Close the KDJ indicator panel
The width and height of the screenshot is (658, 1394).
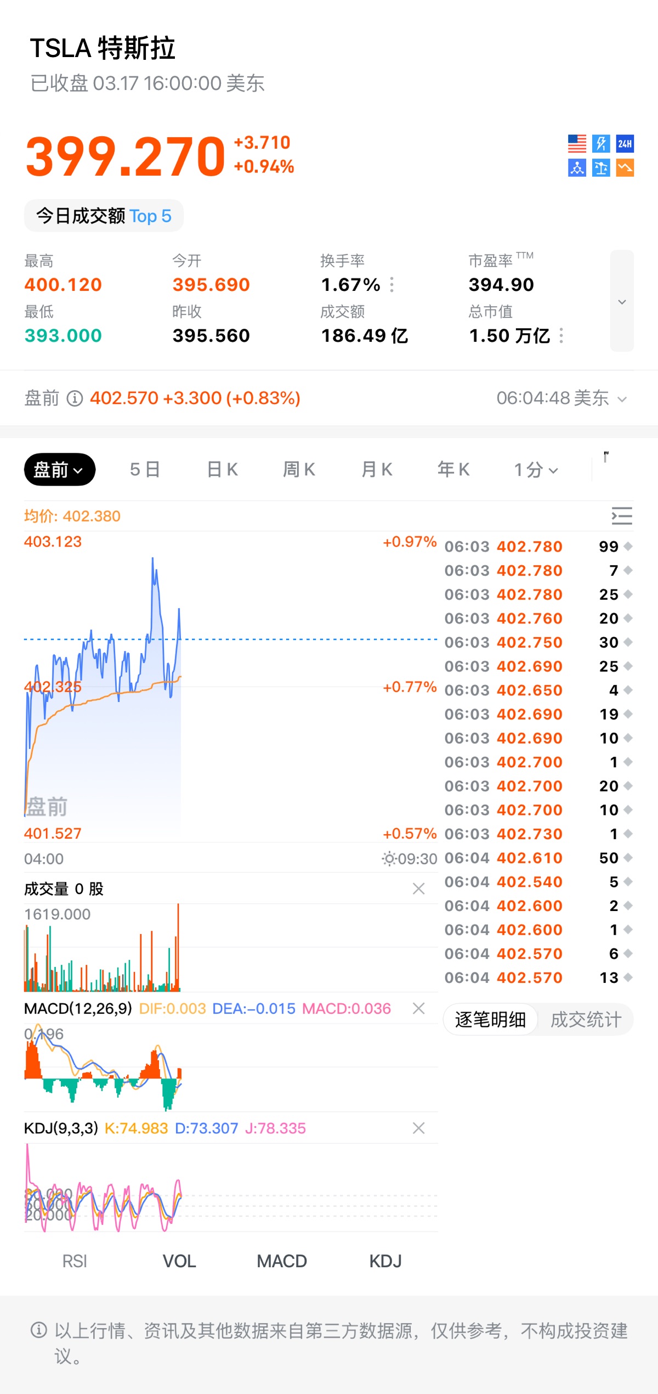(x=419, y=1128)
